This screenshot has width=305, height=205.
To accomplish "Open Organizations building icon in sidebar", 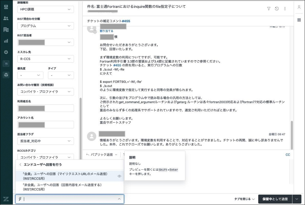I will click(6, 29).
